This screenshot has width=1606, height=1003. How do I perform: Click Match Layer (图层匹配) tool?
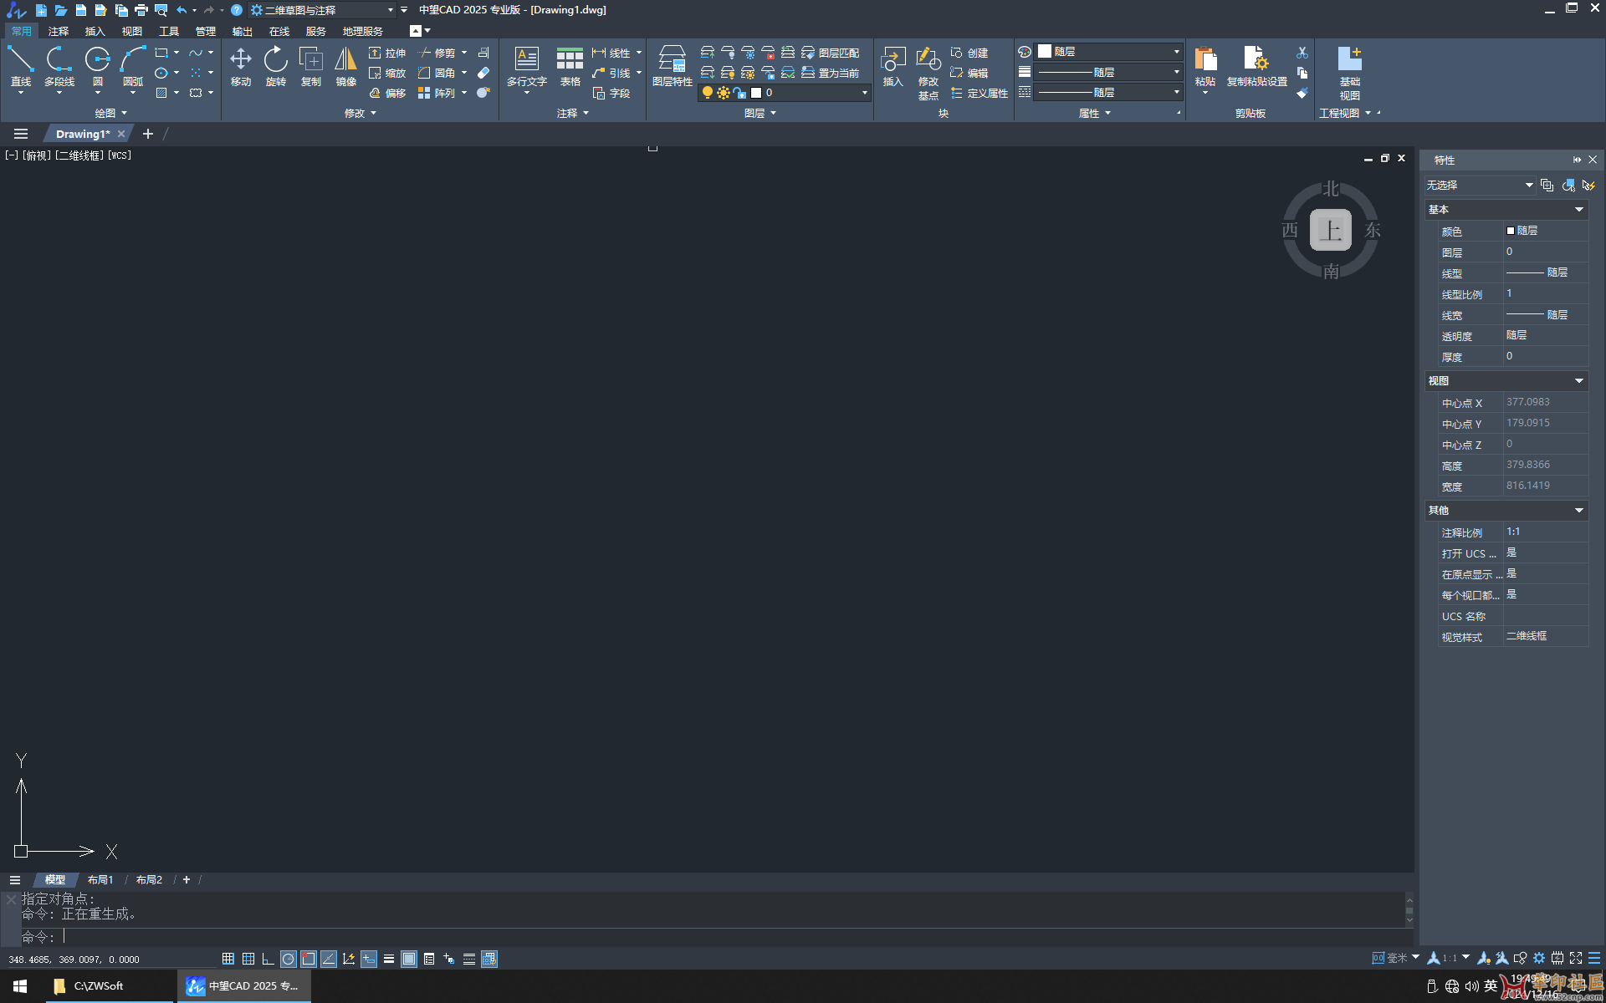pos(831,53)
